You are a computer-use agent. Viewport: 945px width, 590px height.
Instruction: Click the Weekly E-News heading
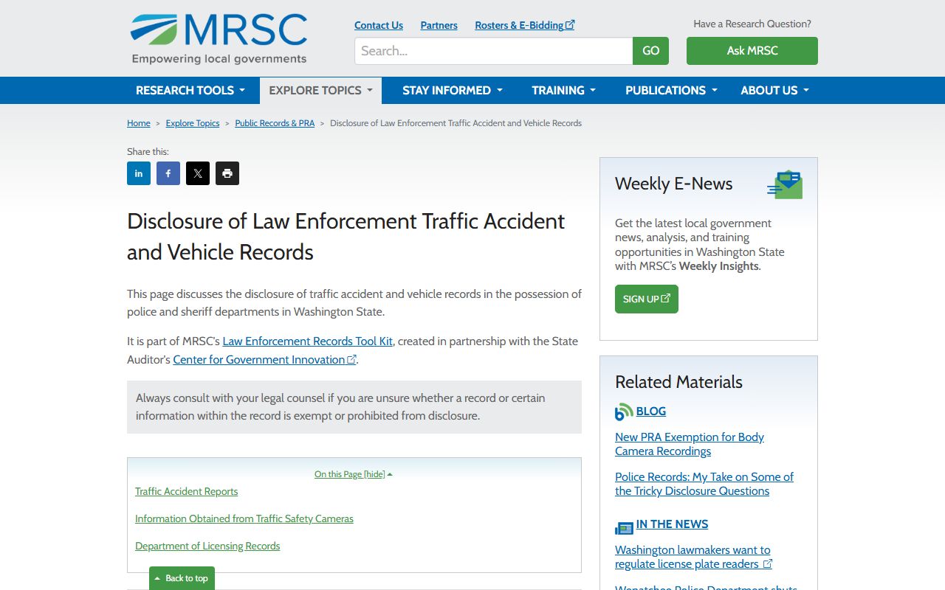pyautogui.click(x=674, y=184)
